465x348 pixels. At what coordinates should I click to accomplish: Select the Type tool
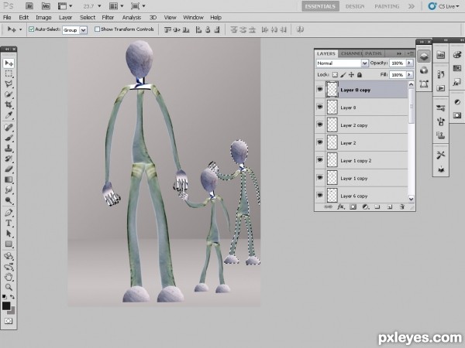coord(9,223)
